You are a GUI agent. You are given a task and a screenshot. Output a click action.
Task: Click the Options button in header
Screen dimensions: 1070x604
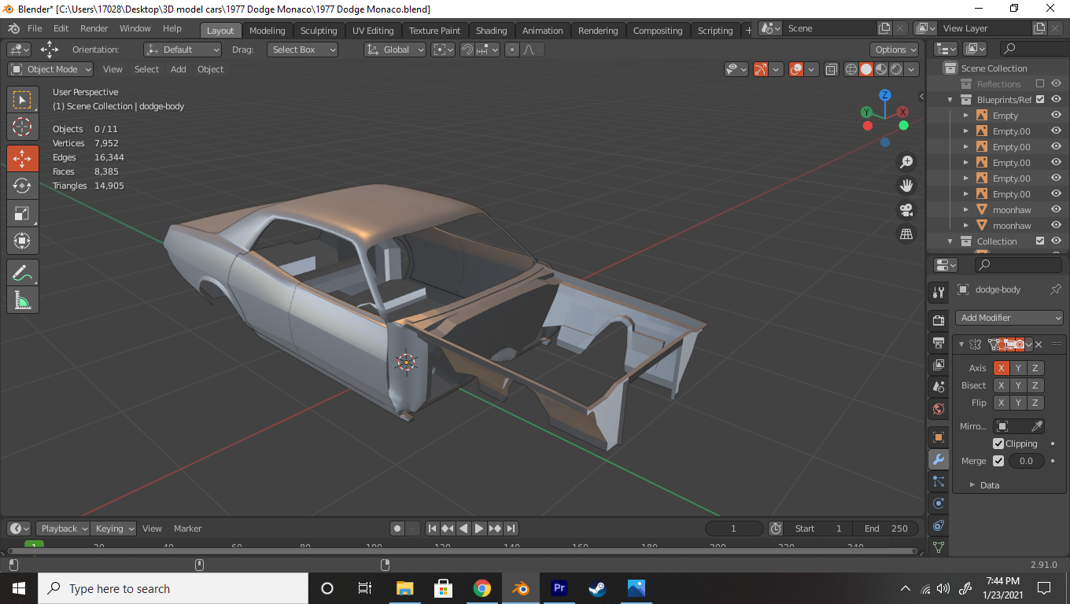point(895,50)
